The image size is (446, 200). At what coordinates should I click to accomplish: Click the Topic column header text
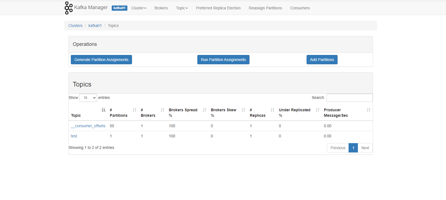76,115
